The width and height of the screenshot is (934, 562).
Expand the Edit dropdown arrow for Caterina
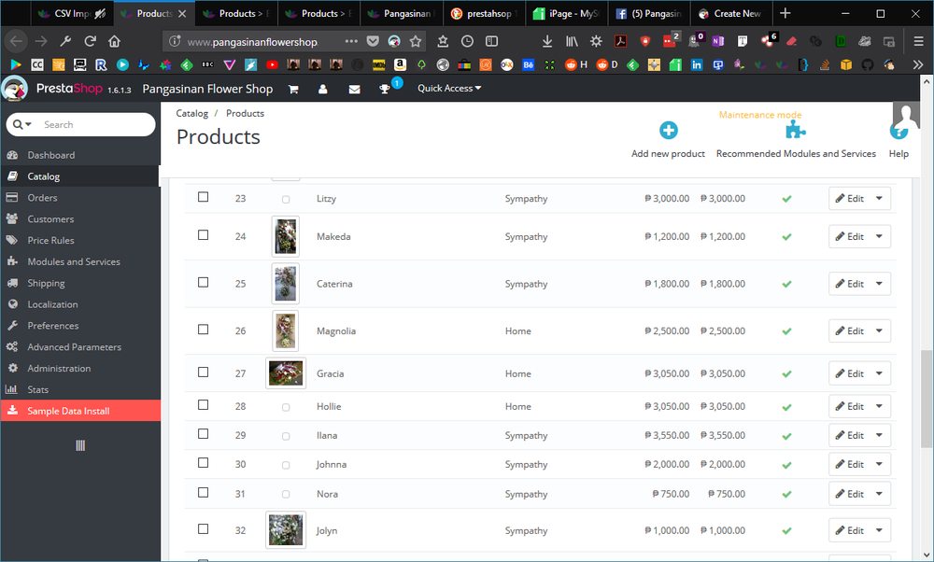click(x=879, y=284)
